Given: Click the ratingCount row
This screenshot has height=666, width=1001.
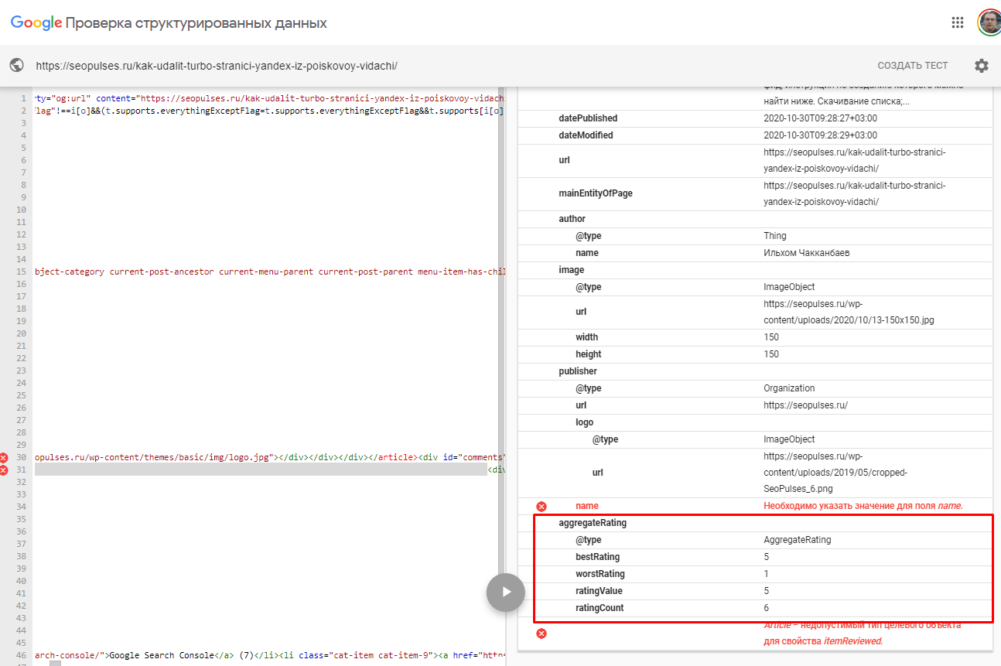Looking at the screenshot, I should point(600,608).
